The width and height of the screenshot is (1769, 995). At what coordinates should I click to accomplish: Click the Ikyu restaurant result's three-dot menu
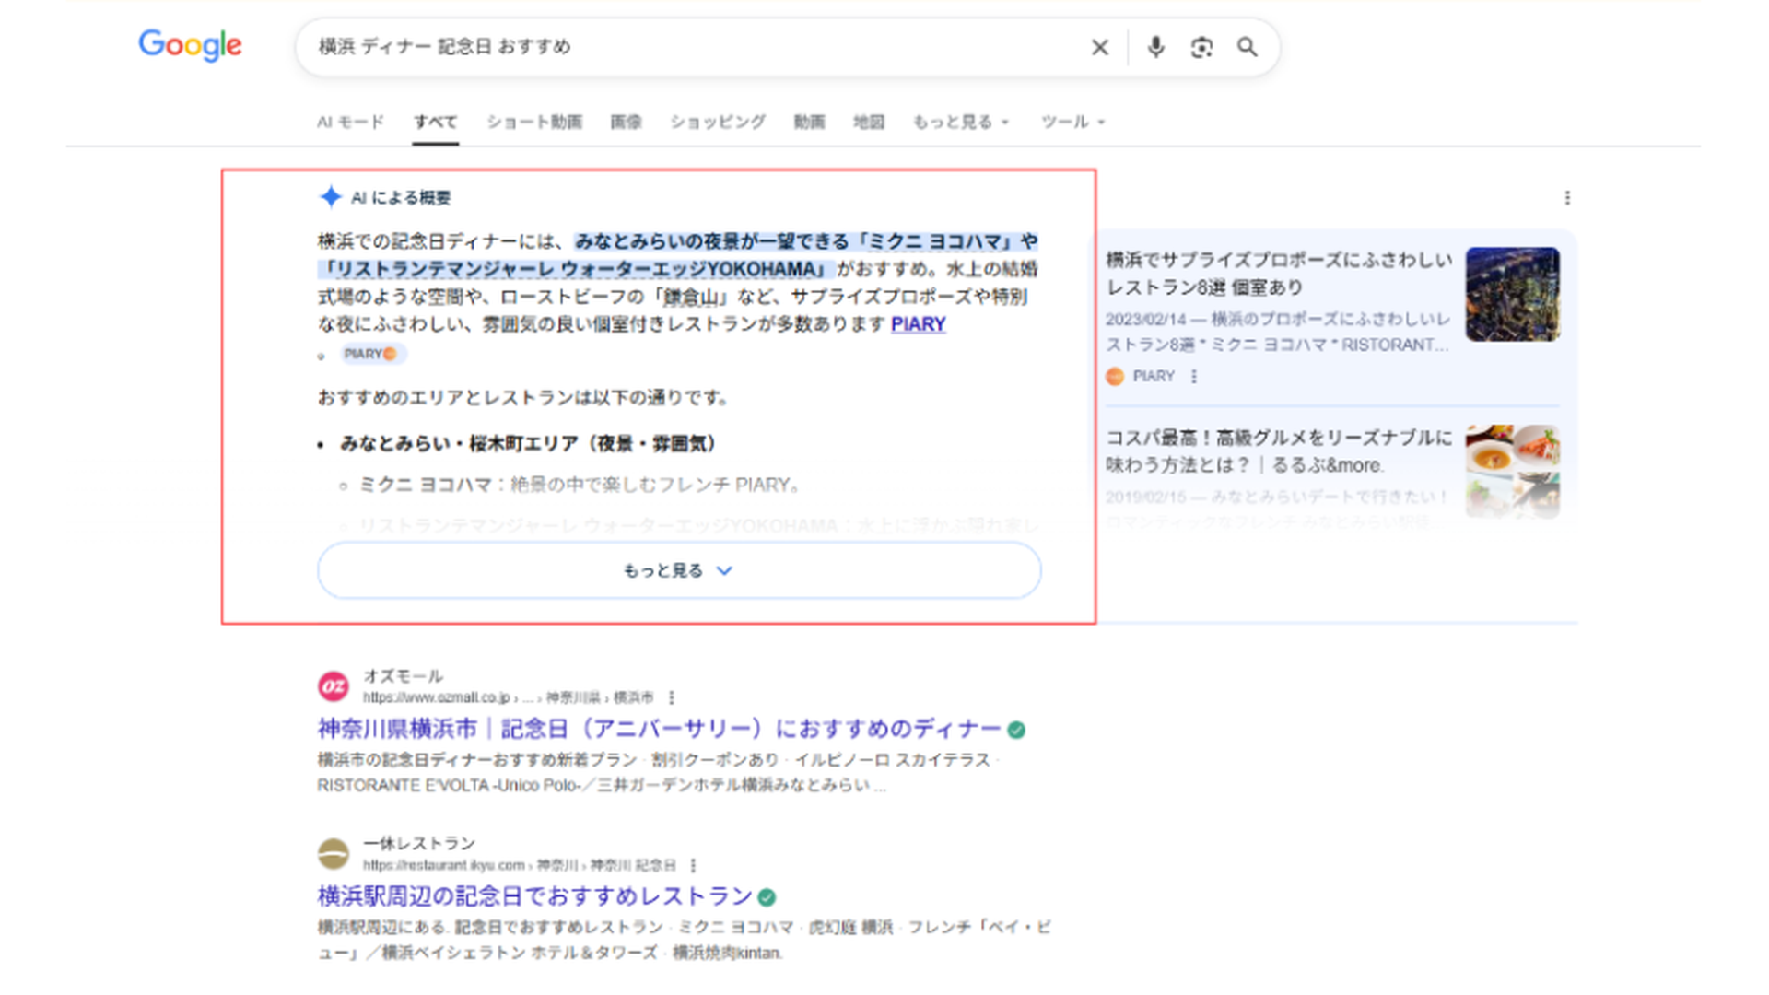point(693,865)
